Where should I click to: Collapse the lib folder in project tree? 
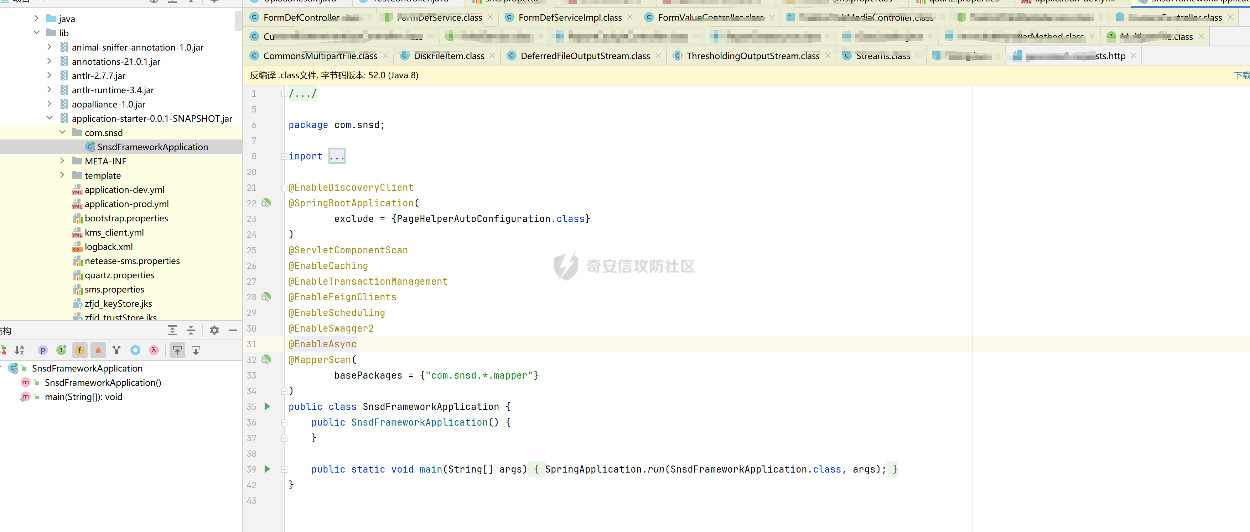[x=37, y=33]
